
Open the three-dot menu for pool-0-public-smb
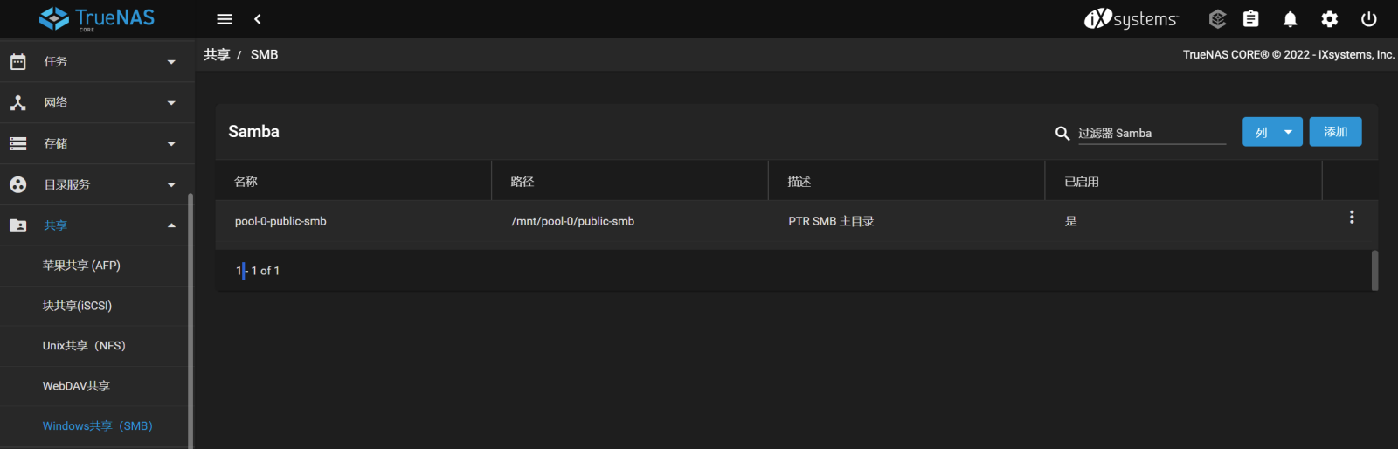click(x=1352, y=217)
